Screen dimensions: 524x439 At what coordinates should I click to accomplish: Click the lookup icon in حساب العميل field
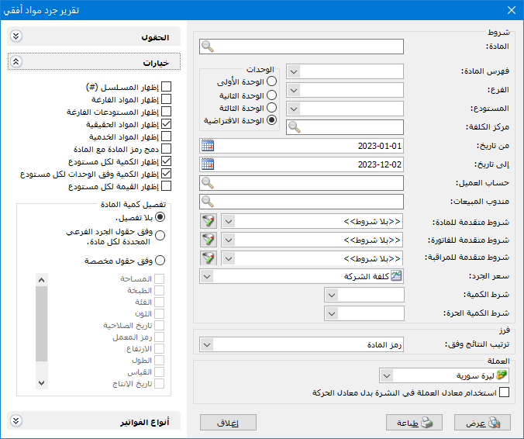click(x=208, y=183)
